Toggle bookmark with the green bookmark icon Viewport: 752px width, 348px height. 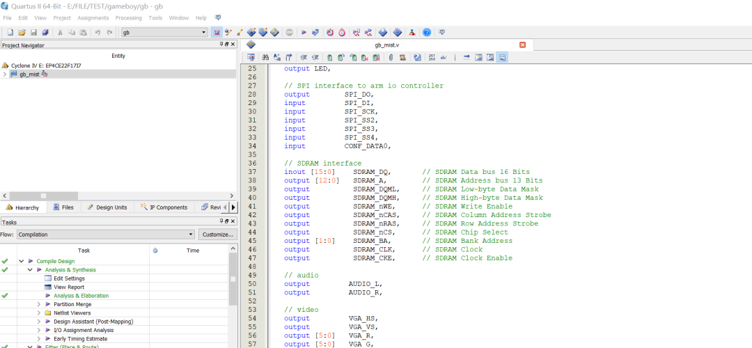point(329,58)
